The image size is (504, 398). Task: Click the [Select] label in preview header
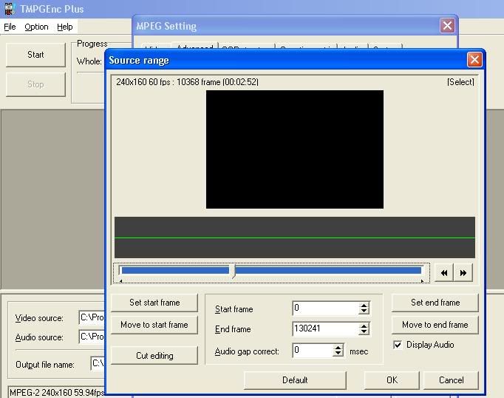point(460,82)
